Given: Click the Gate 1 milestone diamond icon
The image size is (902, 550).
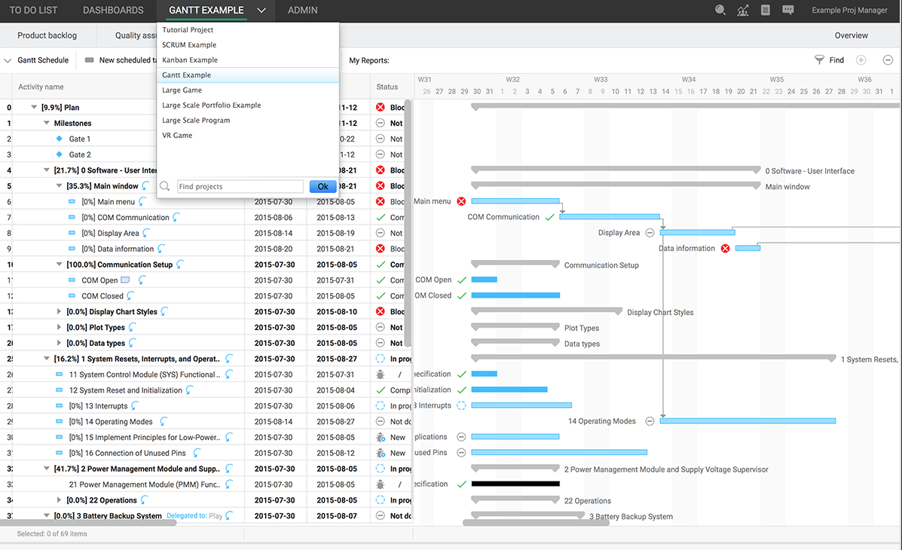Looking at the screenshot, I should click(x=60, y=139).
